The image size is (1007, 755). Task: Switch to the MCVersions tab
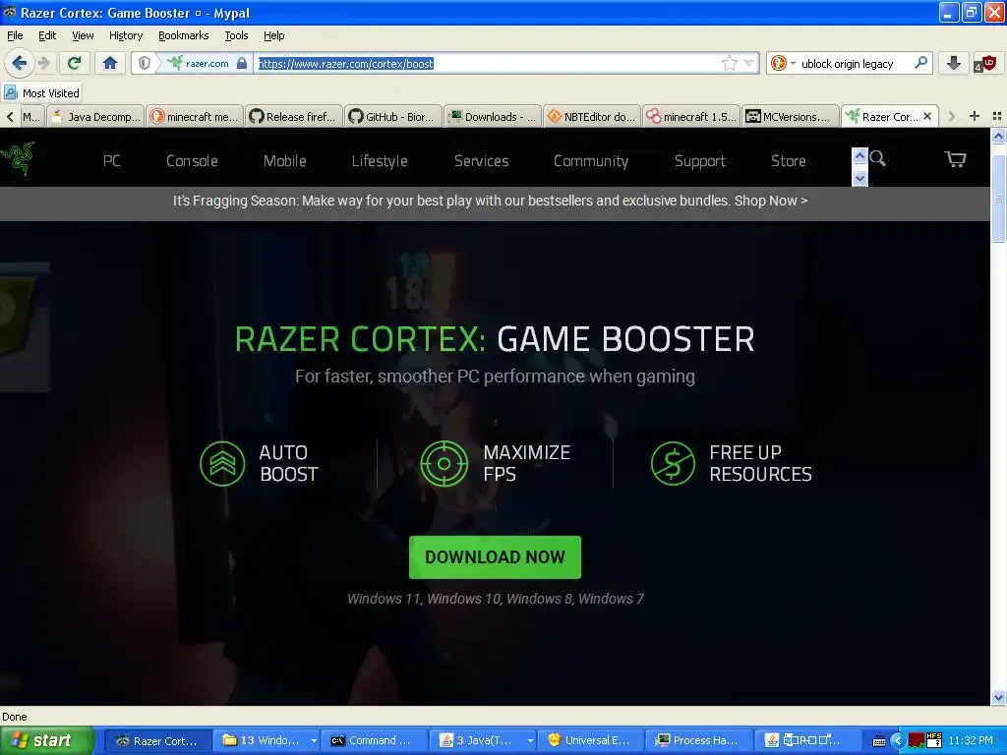click(x=791, y=116)
